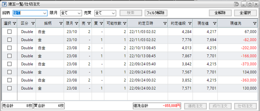The image size is (260, 111).
Task: Click the 検索 button
Action: (131, 13)
